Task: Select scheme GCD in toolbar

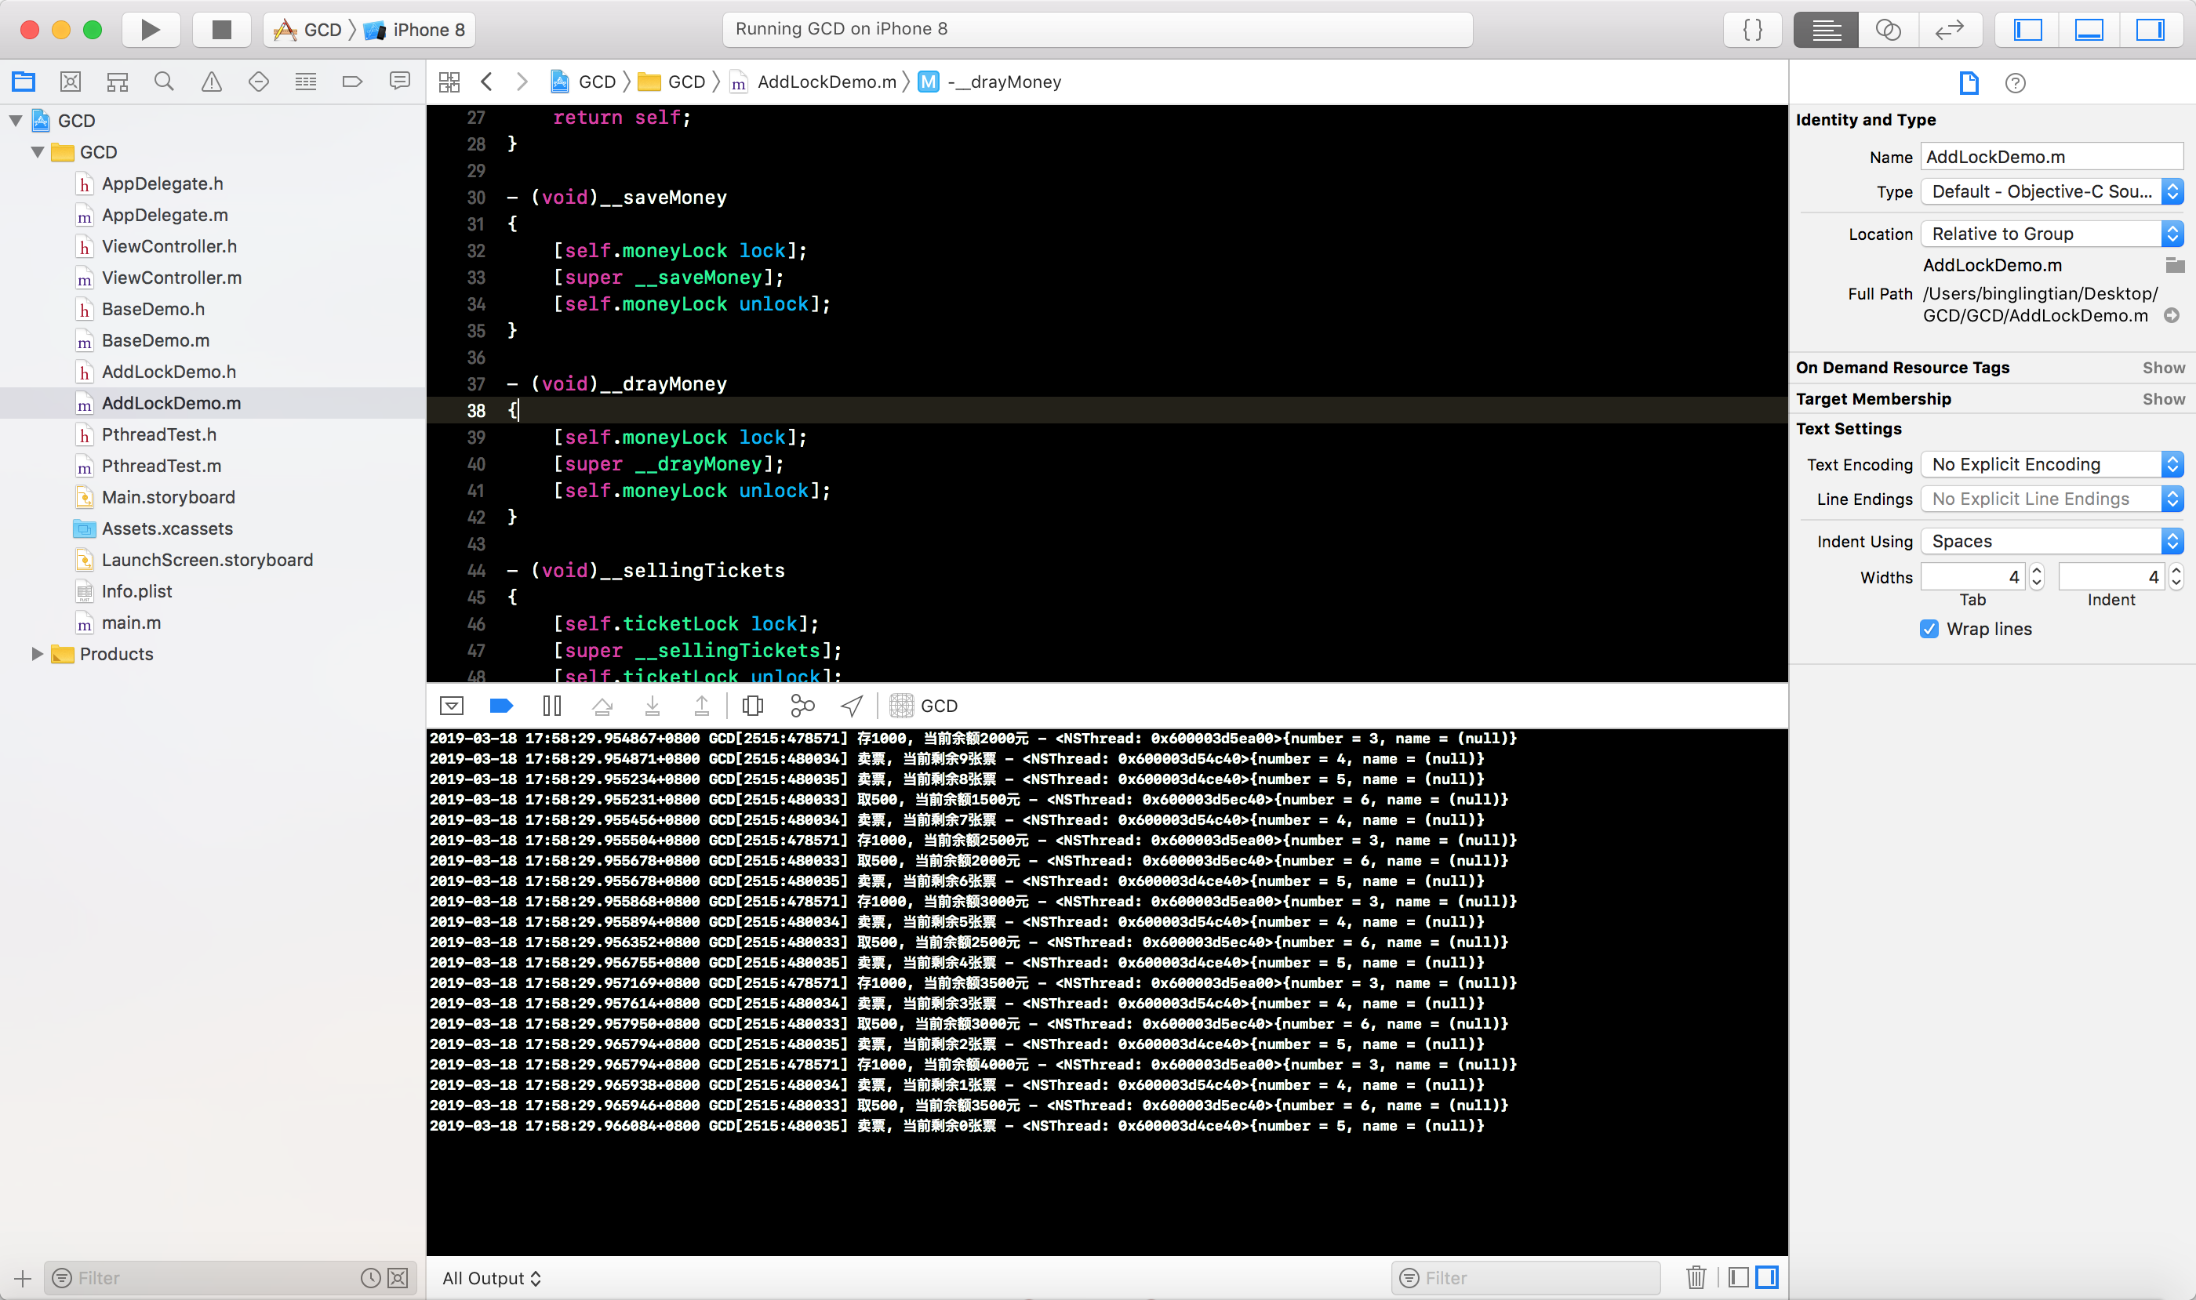Action: [x=307, y=30]
